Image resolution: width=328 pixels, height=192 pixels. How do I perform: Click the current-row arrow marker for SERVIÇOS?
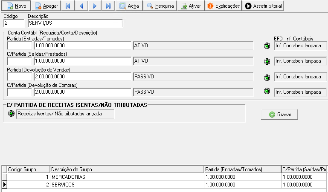[4, 185]
